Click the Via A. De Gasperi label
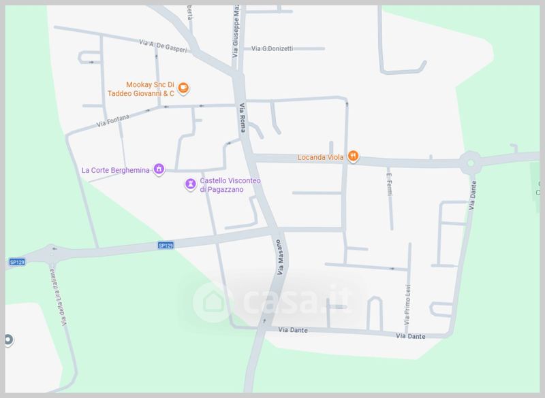 [x=163, y=46]
